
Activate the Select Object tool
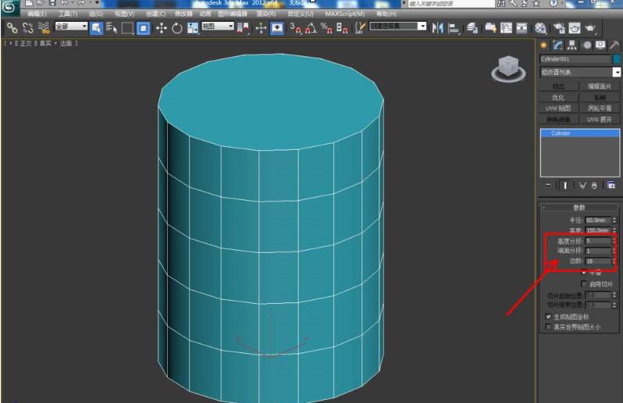tap(96, 28)
